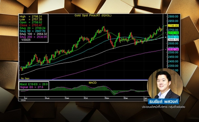Click the 2900.00 axis label
The image size is (199, 122).
point(173,17)
